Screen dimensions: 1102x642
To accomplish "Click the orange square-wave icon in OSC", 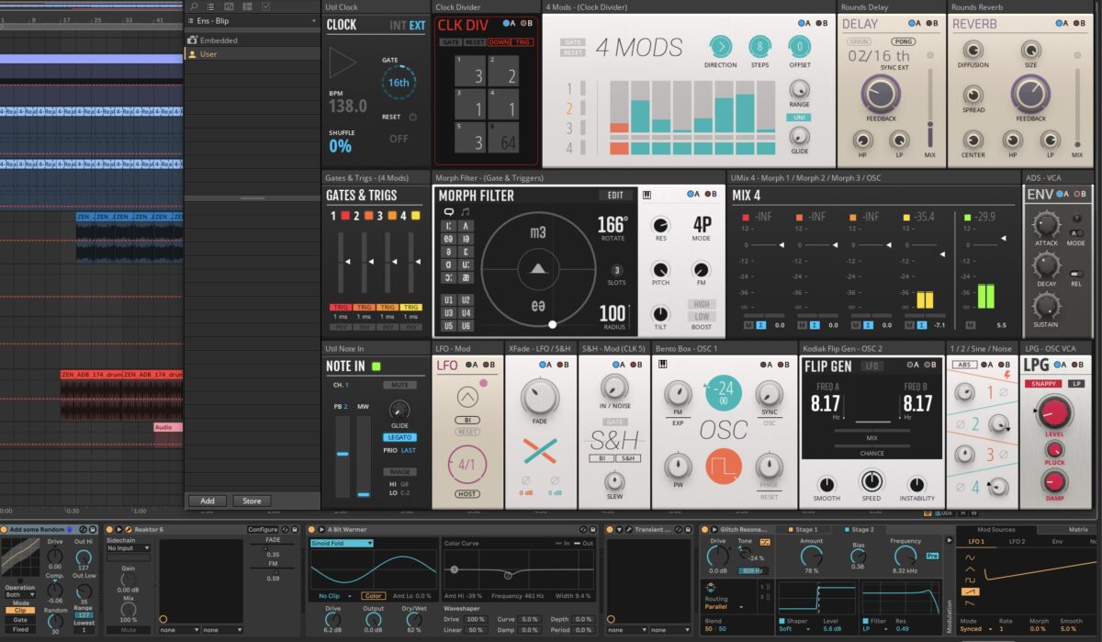I will pyautogui.click(x=724, y=467).
